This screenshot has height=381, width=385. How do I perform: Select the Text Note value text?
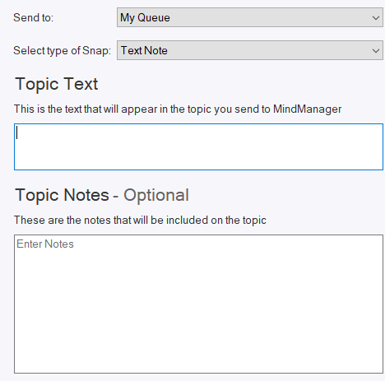tap(144, 50)
